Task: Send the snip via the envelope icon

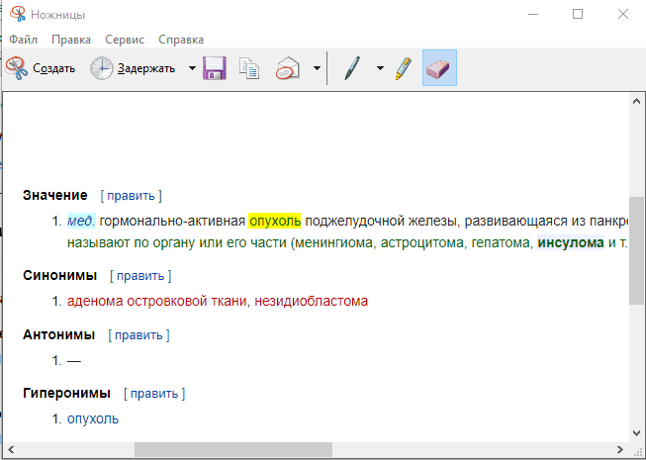Action: (287, 68)
